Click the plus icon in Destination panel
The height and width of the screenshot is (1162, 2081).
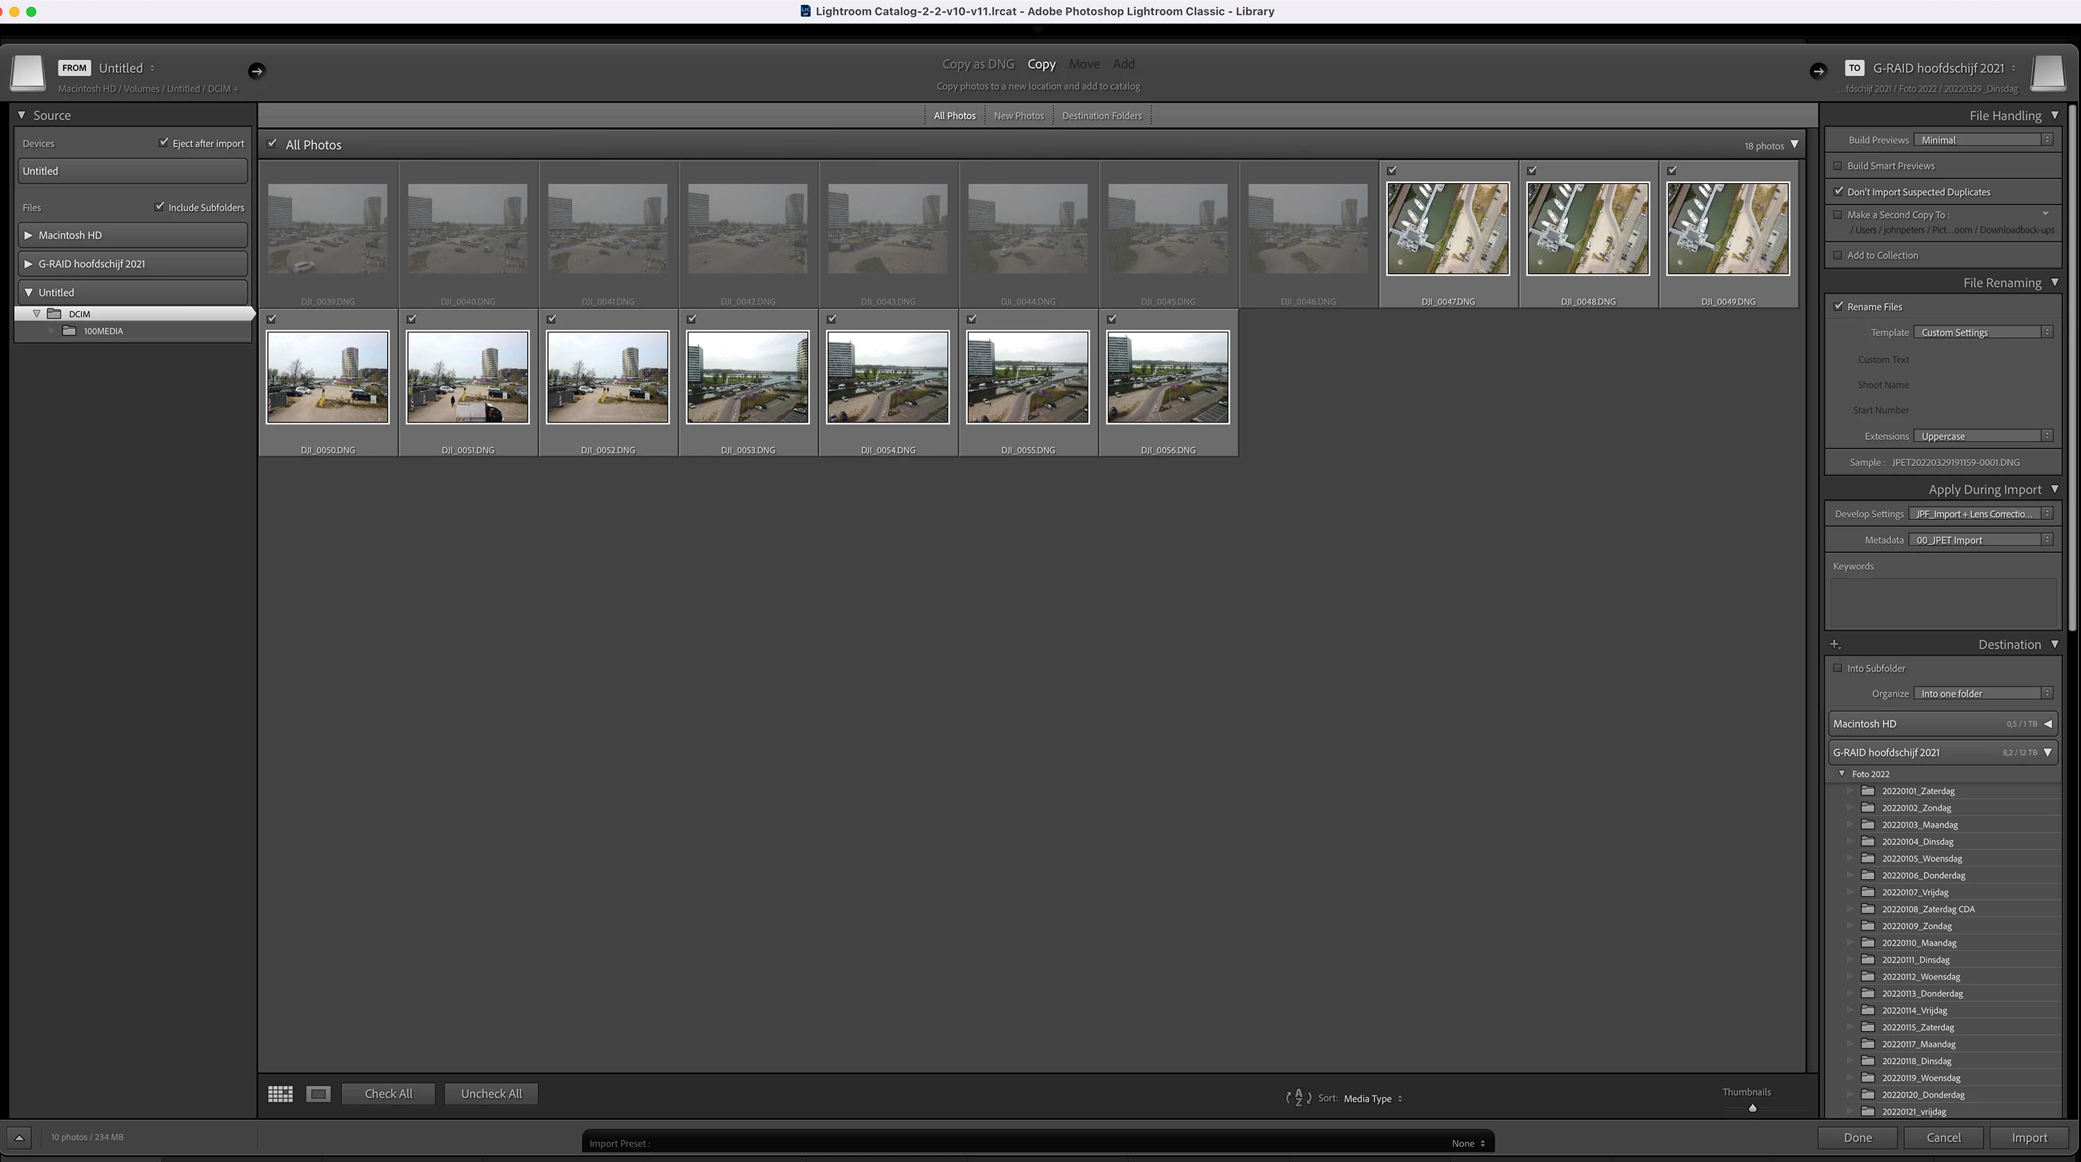1835,644
